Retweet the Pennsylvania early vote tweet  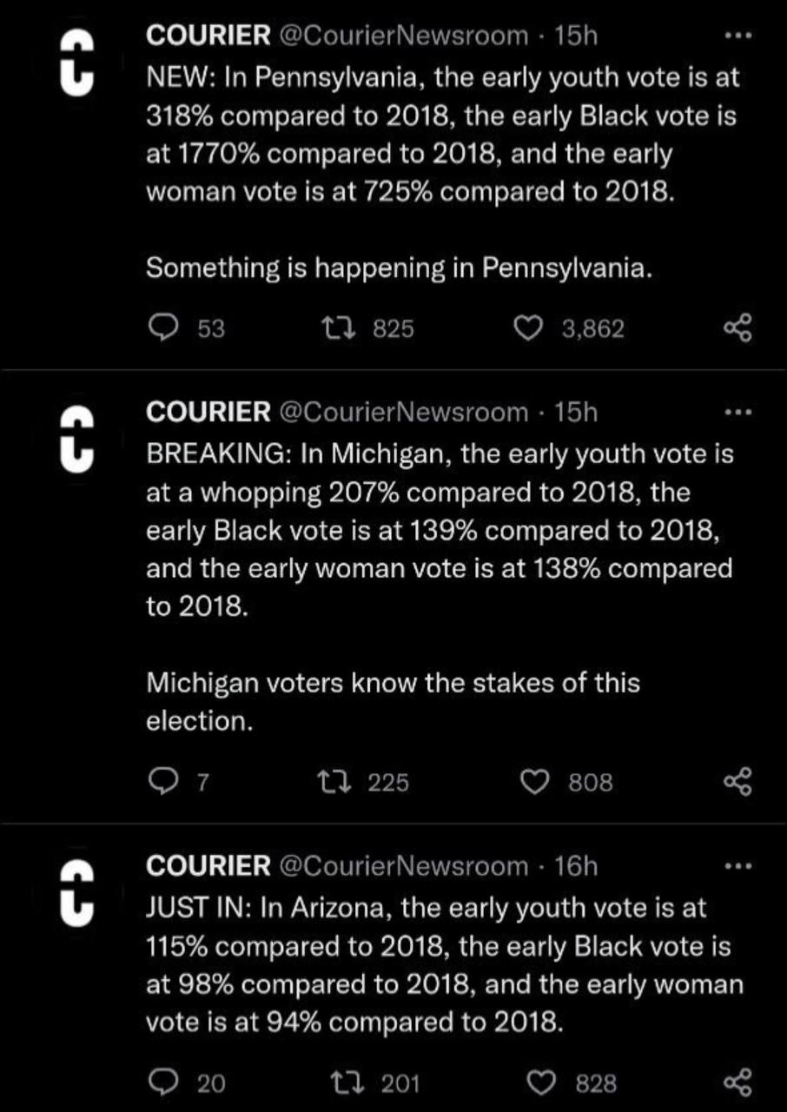coord(334,328)
